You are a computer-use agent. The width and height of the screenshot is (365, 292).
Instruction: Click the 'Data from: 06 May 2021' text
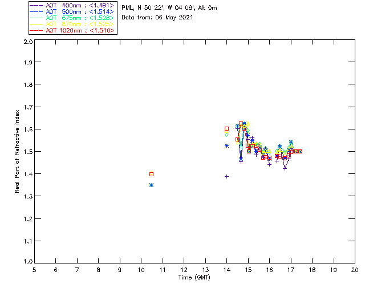point(157,18)
